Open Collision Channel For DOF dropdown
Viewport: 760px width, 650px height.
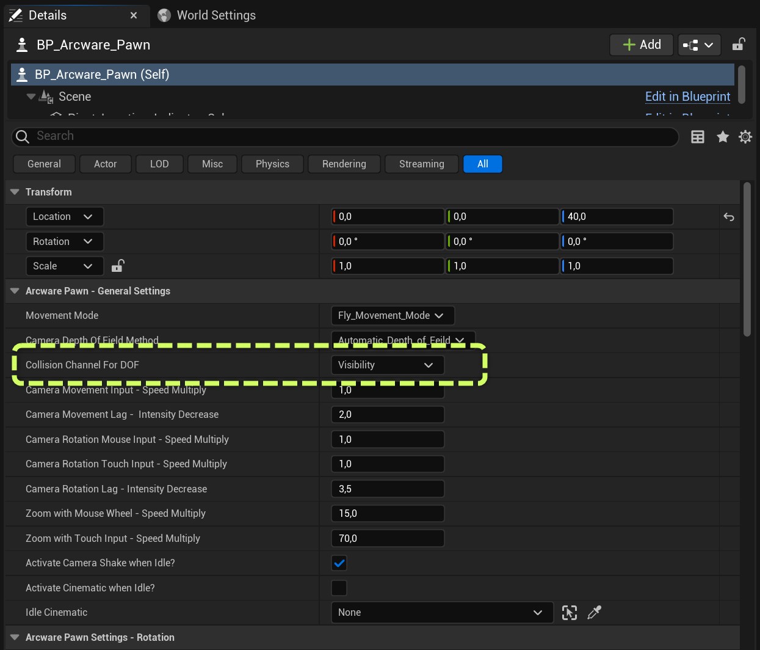(x=387, y=365)
